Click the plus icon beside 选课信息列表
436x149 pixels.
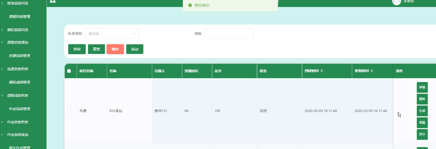click(x=2, y=69)
